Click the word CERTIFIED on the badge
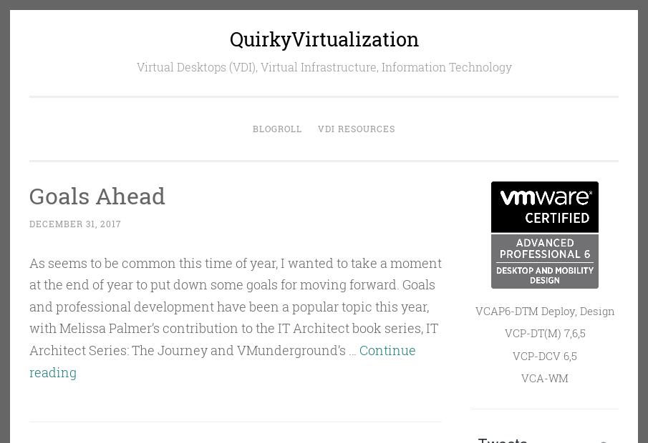 (556, 218)
